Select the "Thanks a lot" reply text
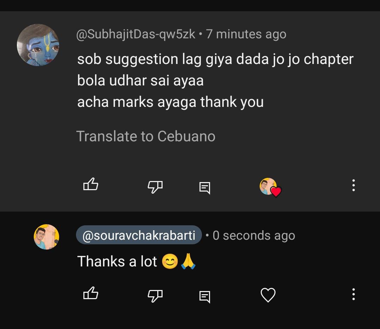 point(117,262)
